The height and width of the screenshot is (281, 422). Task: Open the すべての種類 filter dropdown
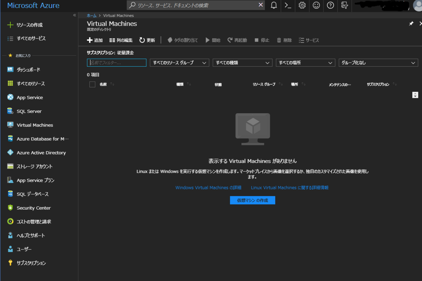[x=242, y=63]
